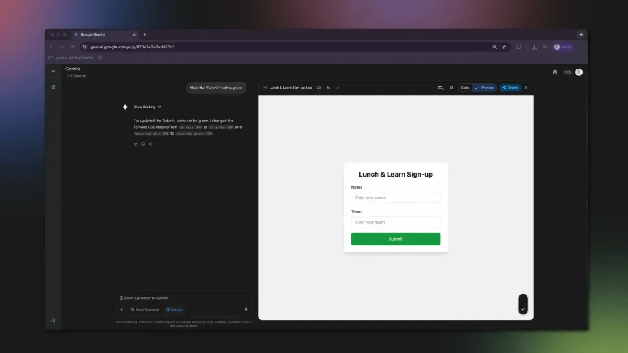Viewport: 628px width, 353px height.
Task: Disable the Canvas mode toggle
Action: coord(174,309)
